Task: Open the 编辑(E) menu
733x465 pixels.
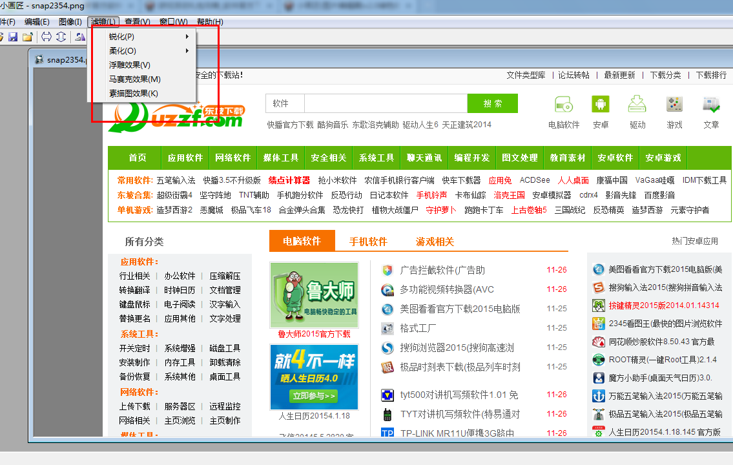Action: pyautogui.click(x=37, y=22)
